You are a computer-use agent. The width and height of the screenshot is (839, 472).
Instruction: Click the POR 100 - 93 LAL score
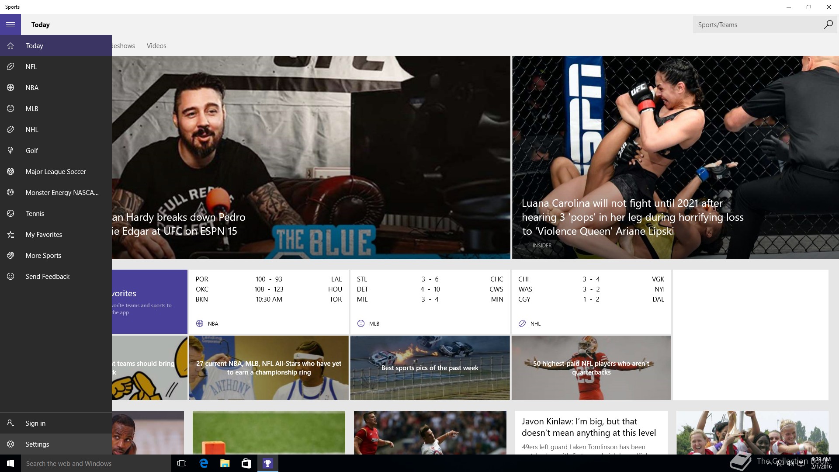[269, 279]
